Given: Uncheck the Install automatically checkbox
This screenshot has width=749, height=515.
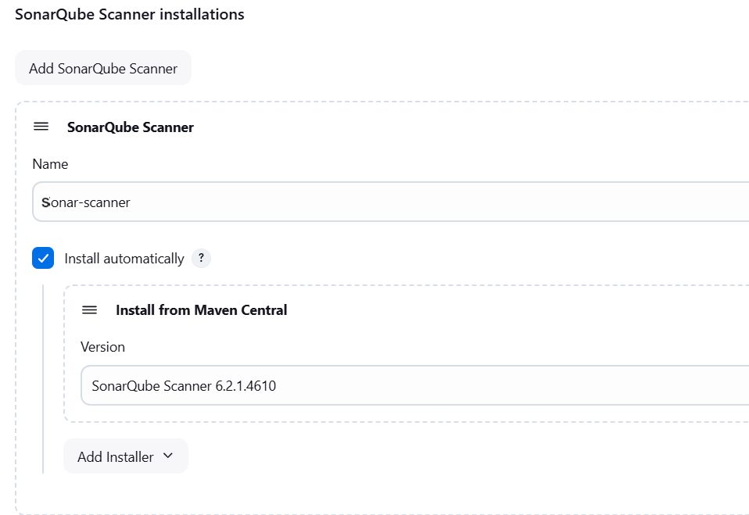Looking at the screenshot, I should 43,258.
